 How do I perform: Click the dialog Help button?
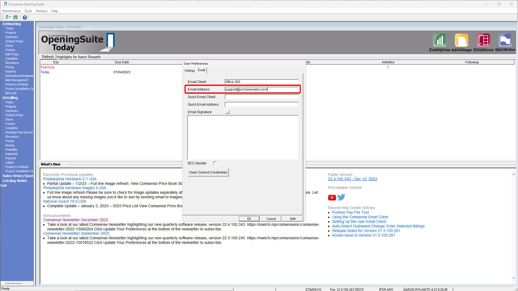pyautogui.click(x=293, y=219)
